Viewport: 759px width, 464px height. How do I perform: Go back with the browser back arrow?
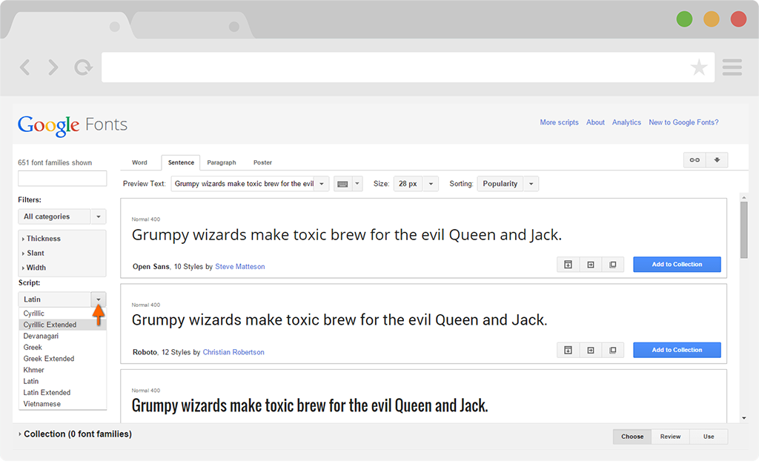pos(24,67)
